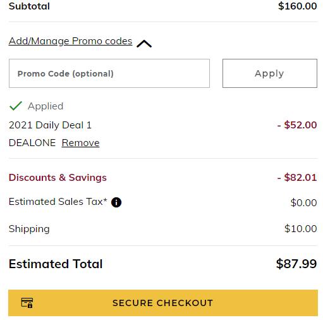This screenshot has height=320, width=323.
Task: Click the - $52.00 deal discount amount
Action: (297, 125)
